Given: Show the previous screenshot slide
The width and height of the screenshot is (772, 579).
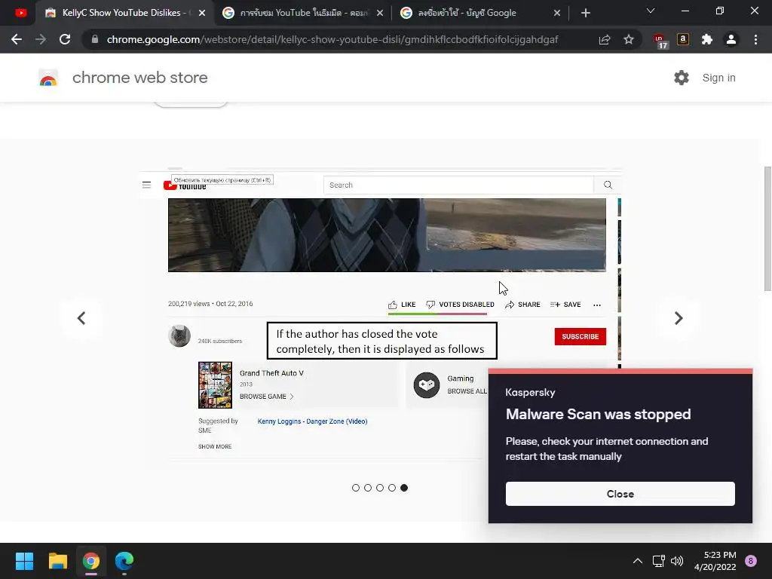Looking at the screenshot, I should click(81, 318).
